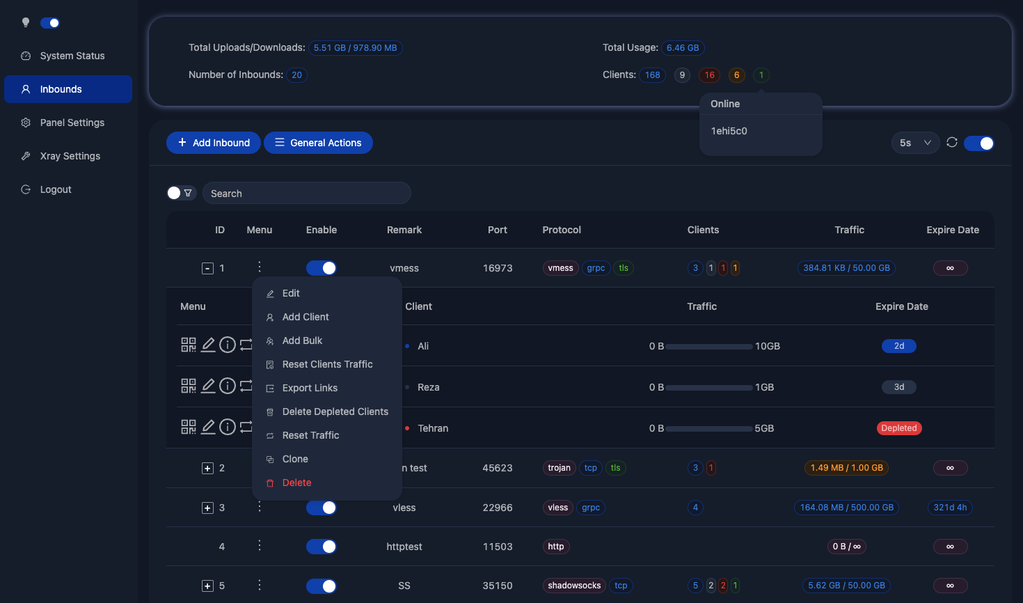This screenshot has width=1023, height=603.
Task: Turn off the auto-refresh switch
Action: pos(979,143)
